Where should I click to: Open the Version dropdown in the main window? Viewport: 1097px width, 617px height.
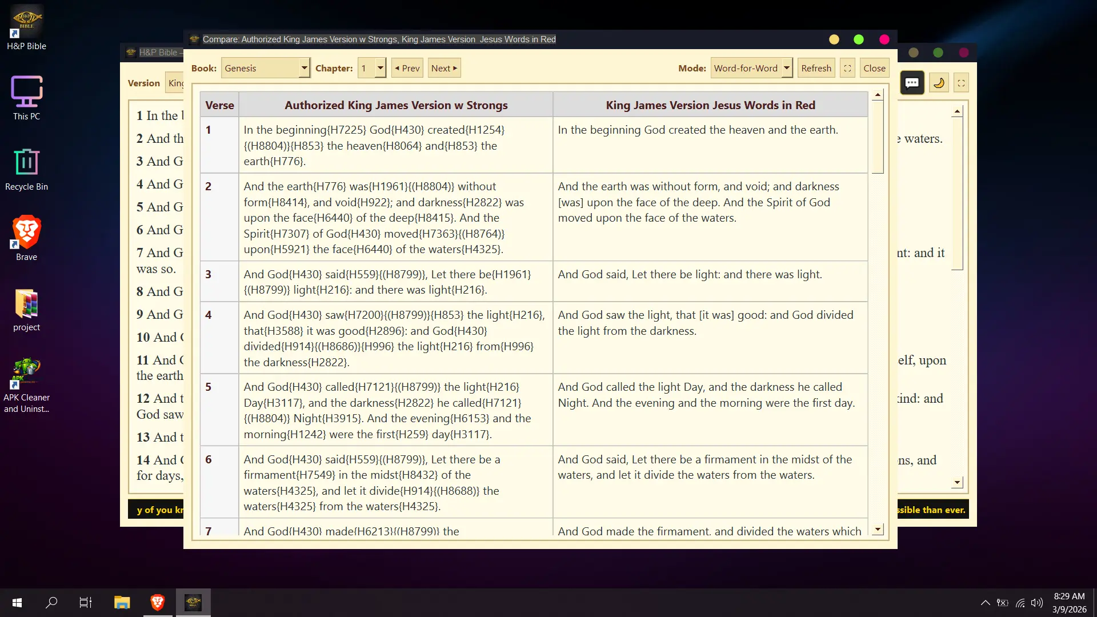[175, 83]
